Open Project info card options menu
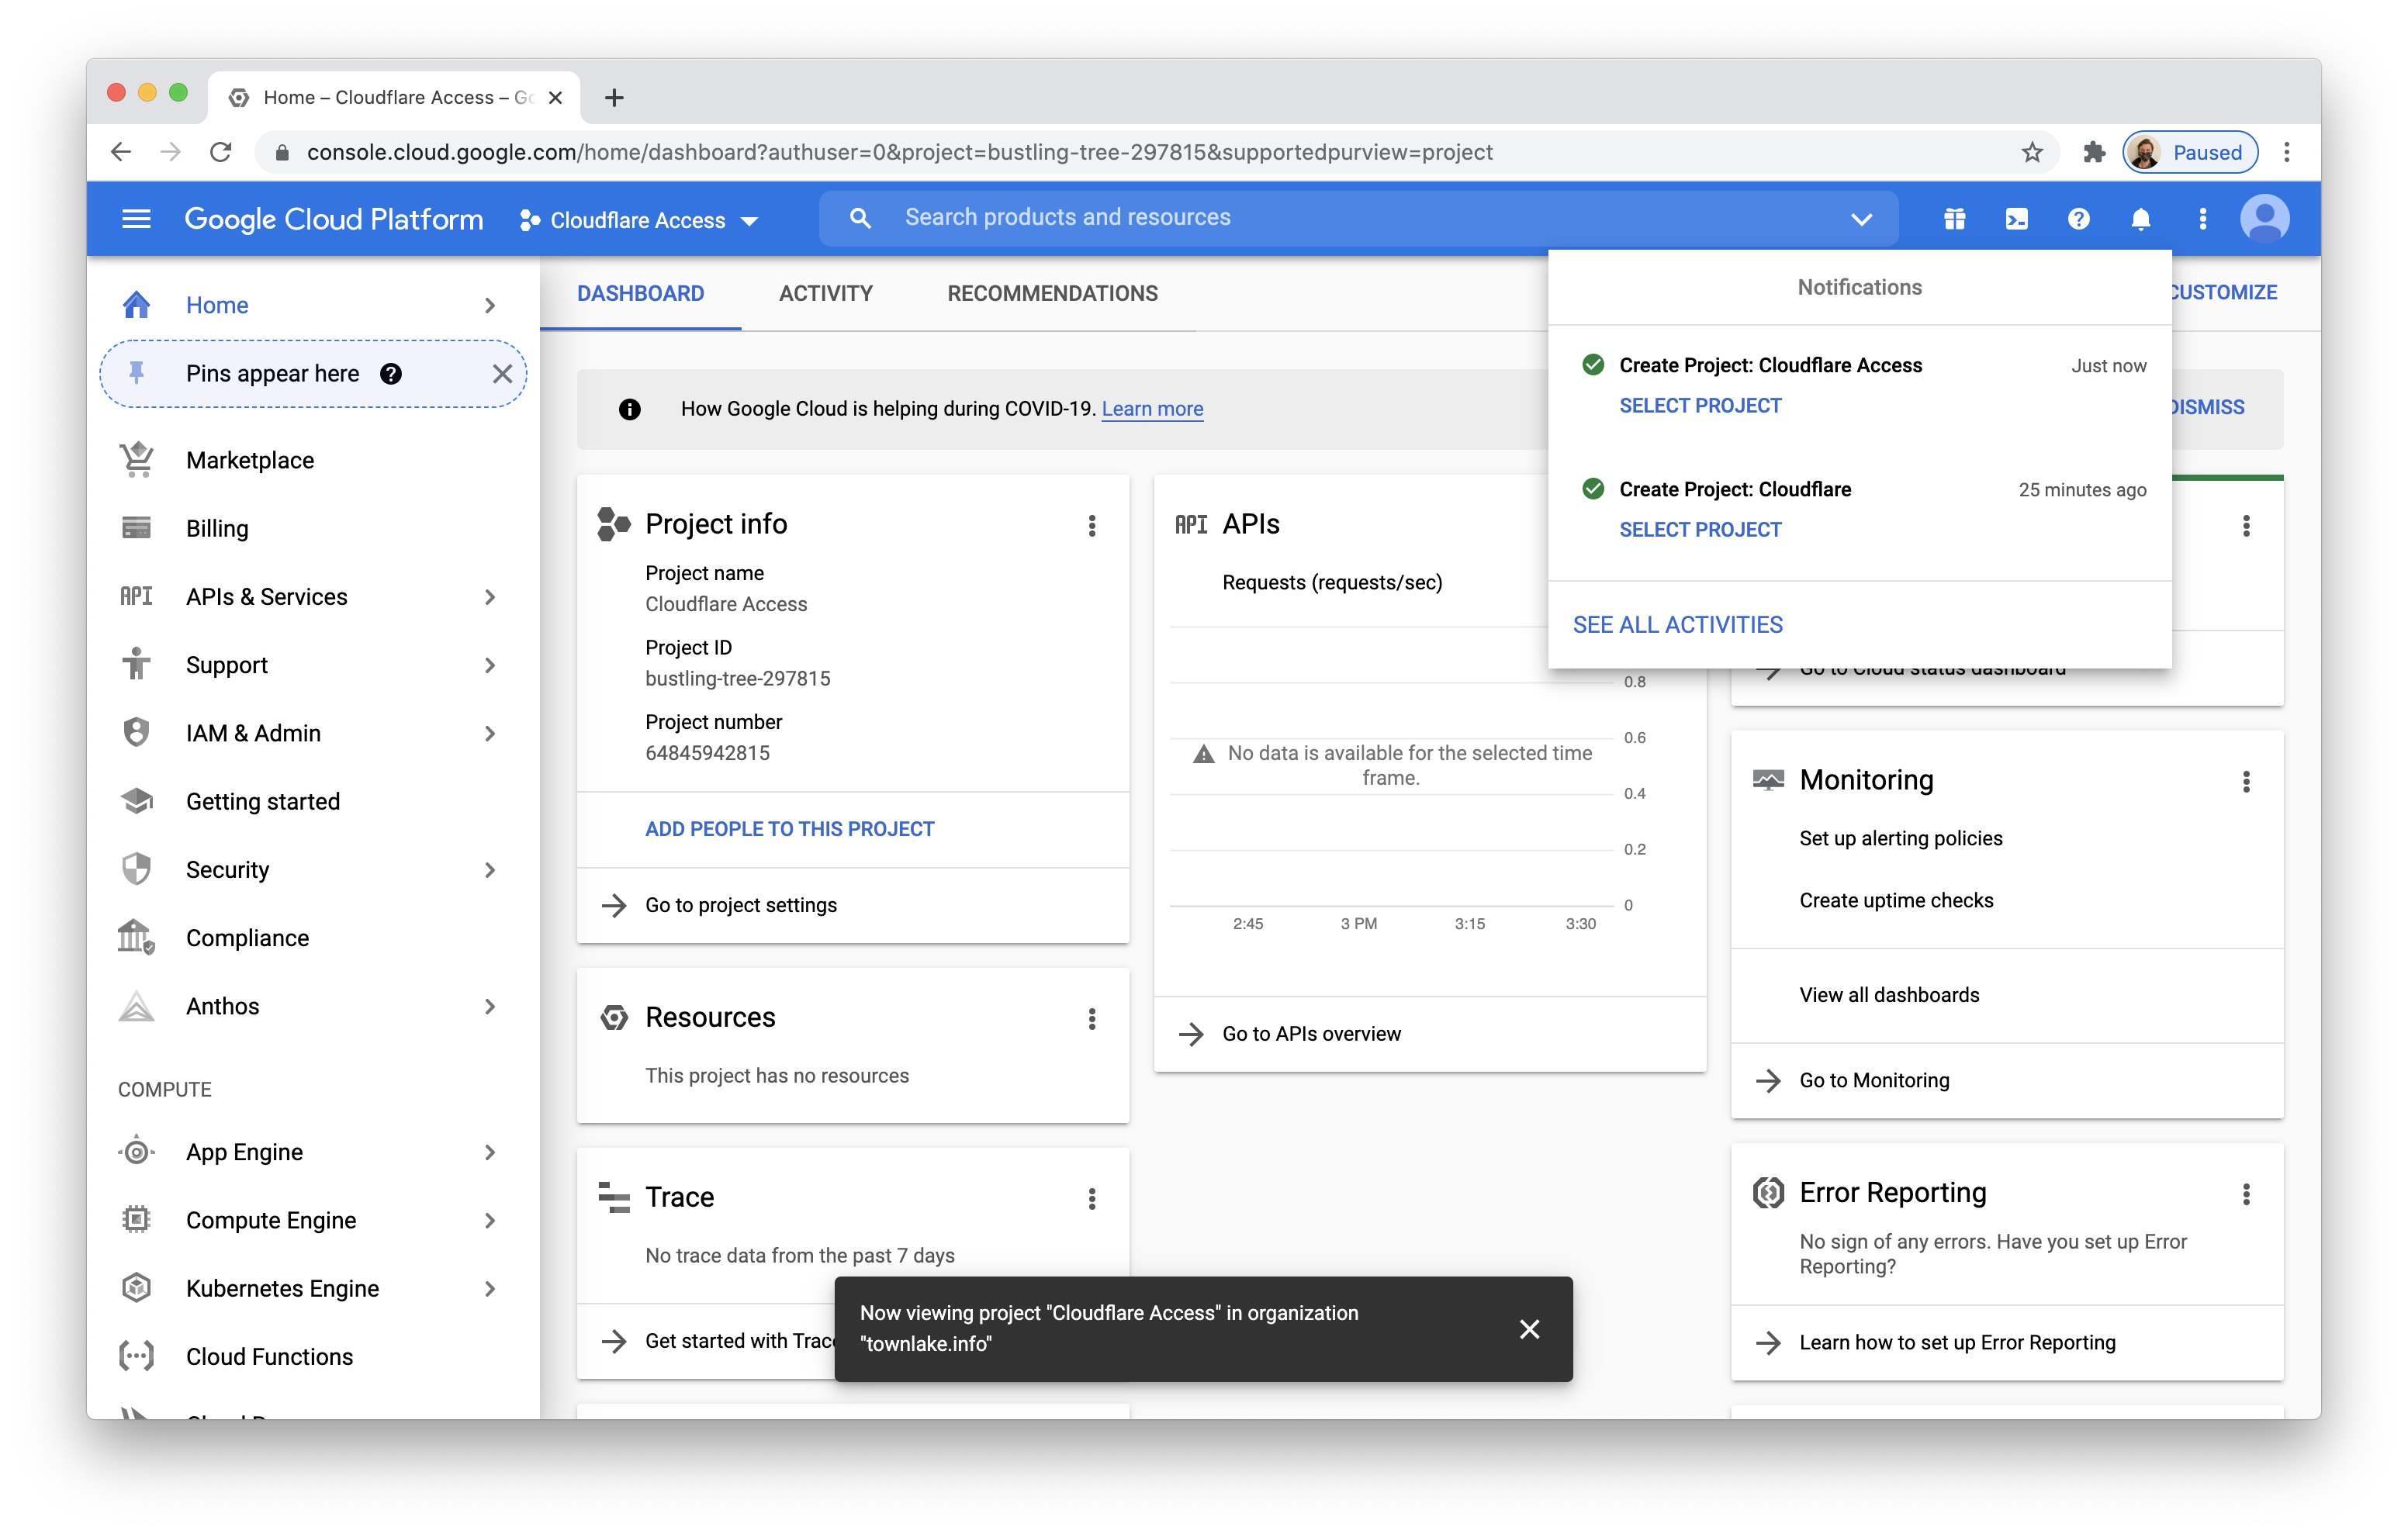The image size is (2408, 1534). coord(1091,525)
